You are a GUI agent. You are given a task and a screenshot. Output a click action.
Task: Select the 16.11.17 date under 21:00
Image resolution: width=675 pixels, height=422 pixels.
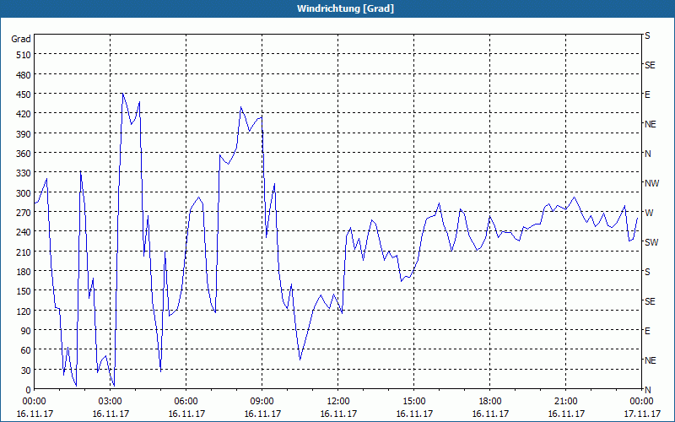point(566,414)
